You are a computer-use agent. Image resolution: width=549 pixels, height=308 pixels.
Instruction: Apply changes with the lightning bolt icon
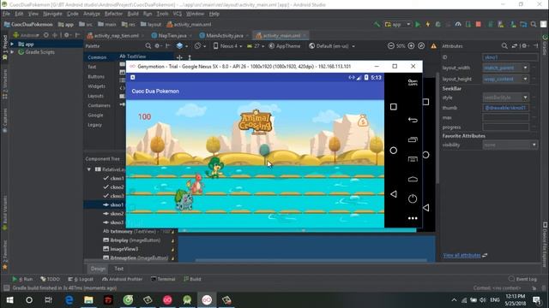427,25
